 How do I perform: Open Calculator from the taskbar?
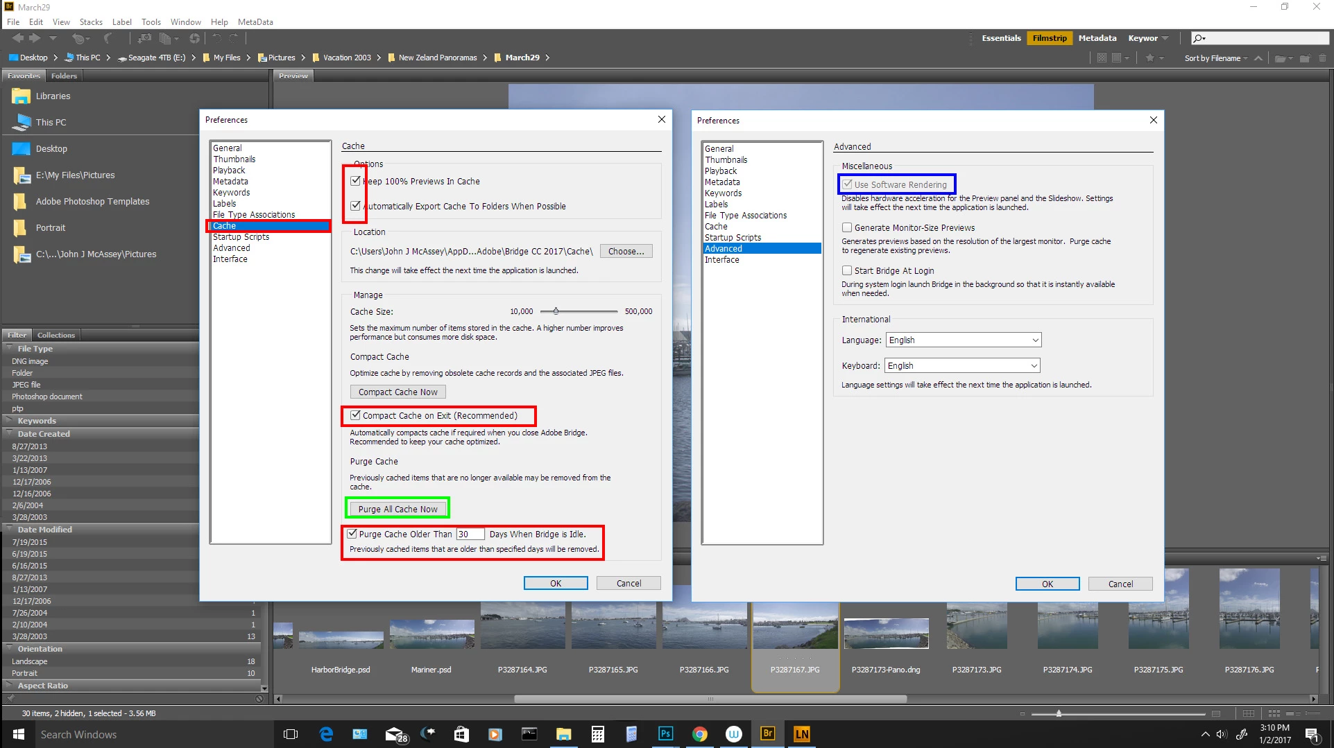pyautogui.click(x=597, y=733)
